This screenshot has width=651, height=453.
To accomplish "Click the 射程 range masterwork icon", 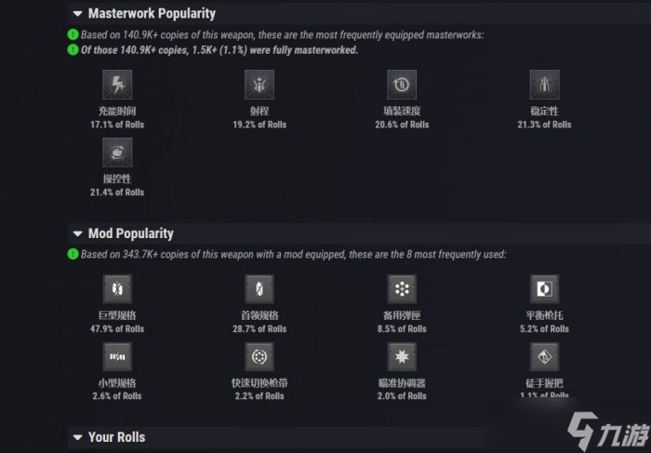I will click(259, 85).
